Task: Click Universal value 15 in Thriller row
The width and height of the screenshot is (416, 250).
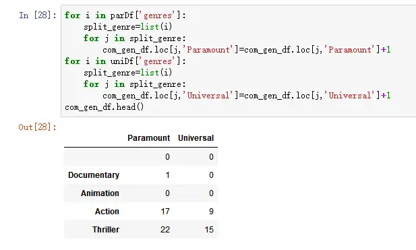Action: [x=209, y=230]
